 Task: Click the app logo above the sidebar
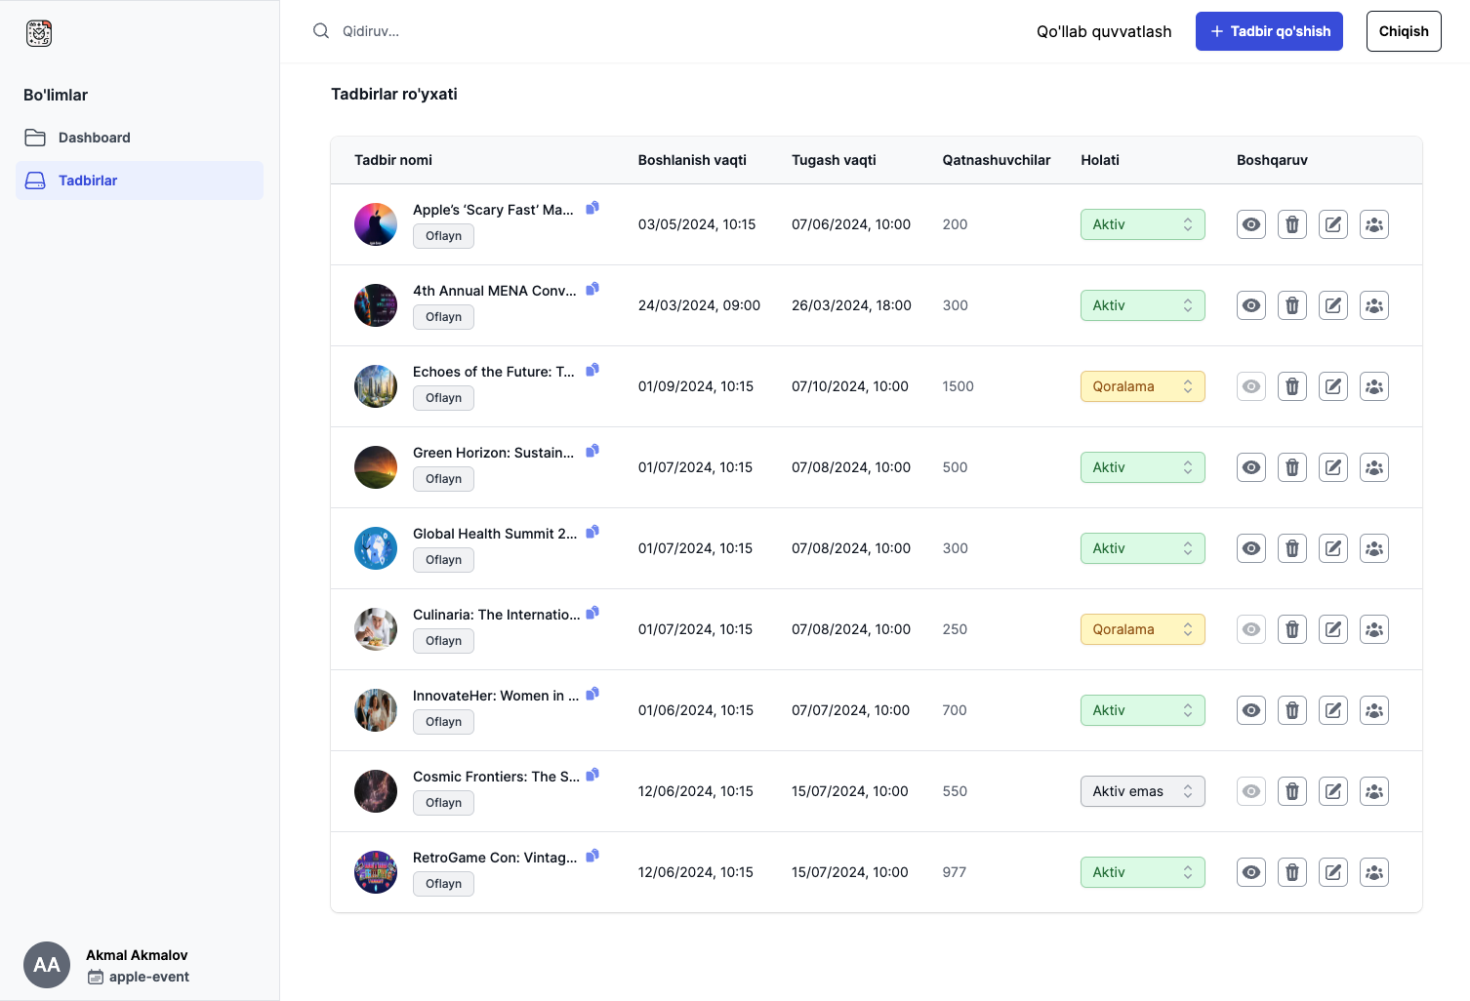tap(39, 32)
